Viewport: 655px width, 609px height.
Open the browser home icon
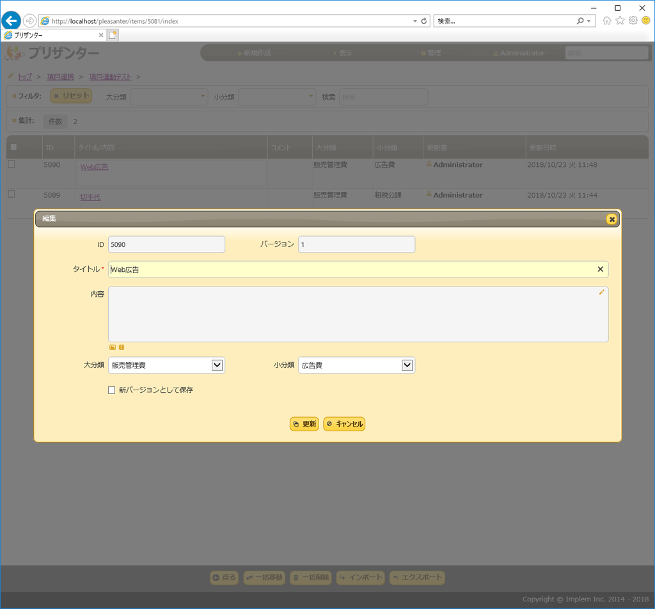[607, 20]
